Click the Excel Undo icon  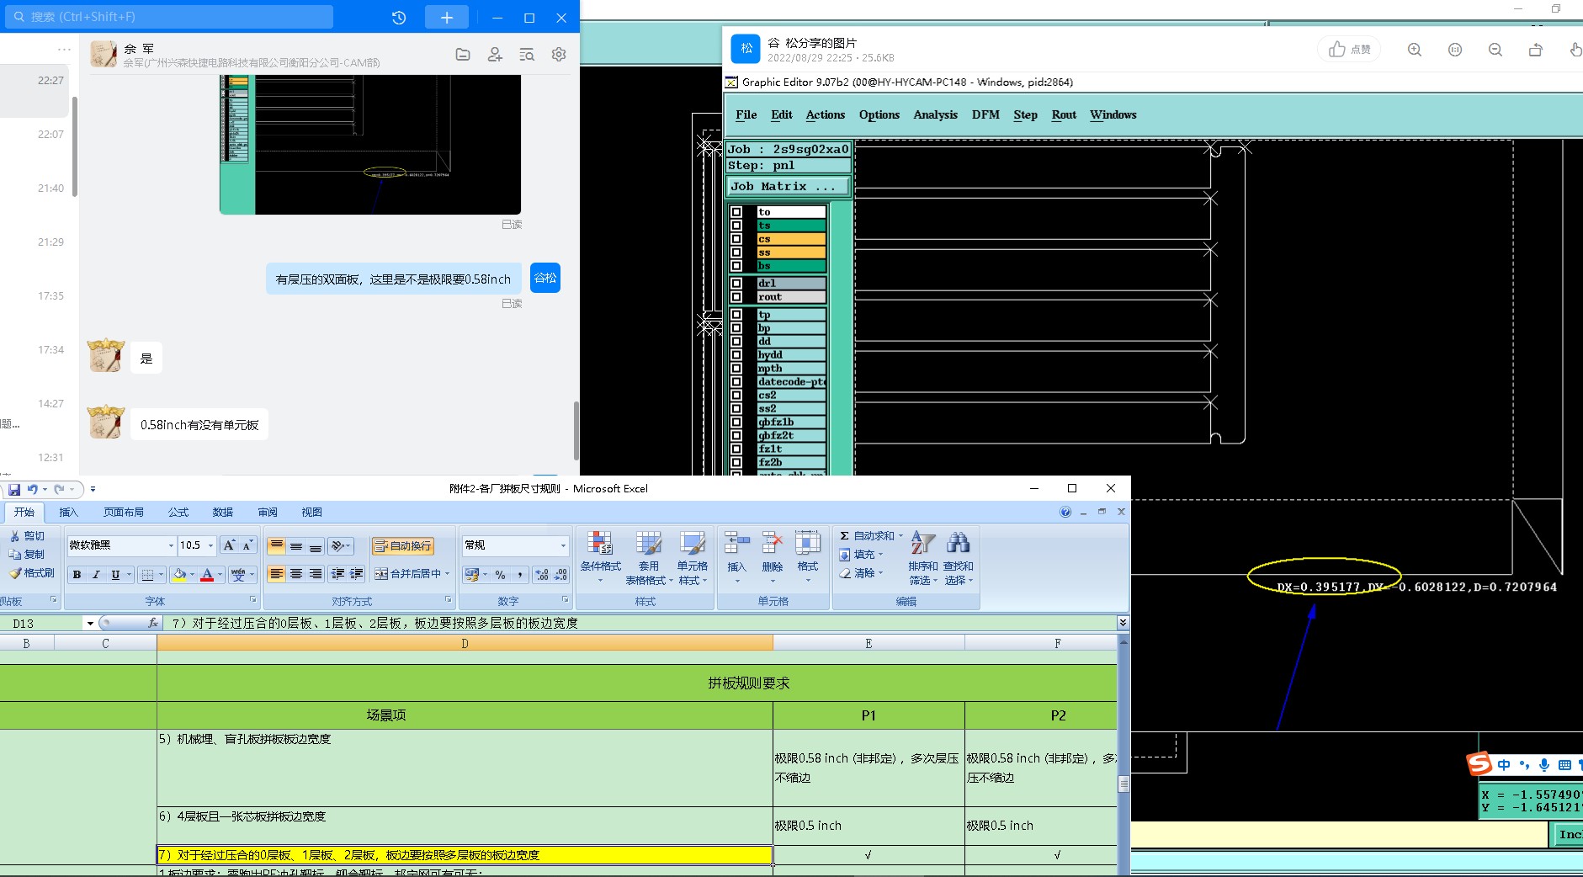tap(32, 489)
